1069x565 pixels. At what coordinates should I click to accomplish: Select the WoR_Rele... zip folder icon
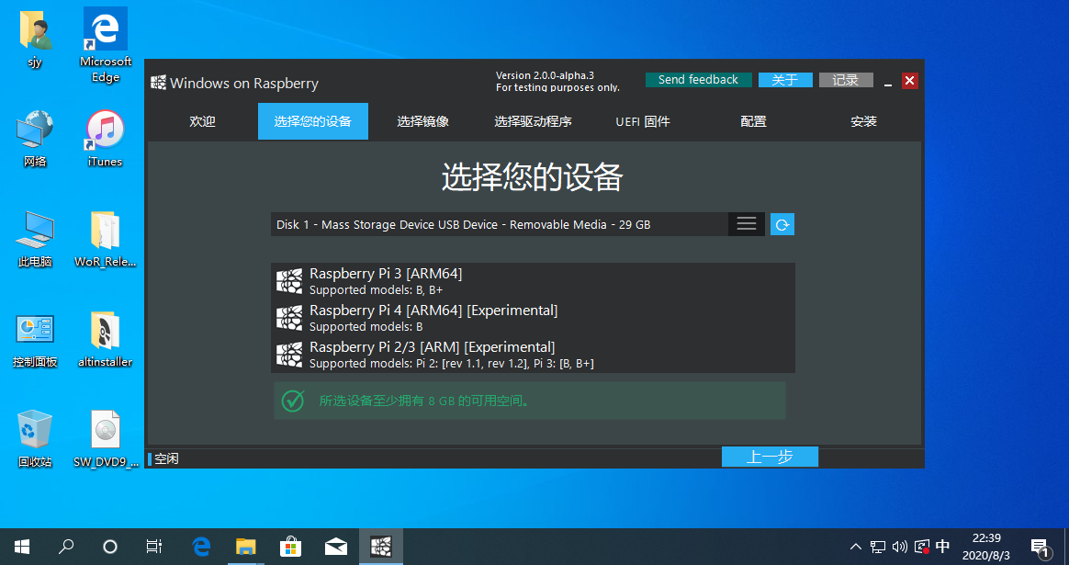[105, 239]
